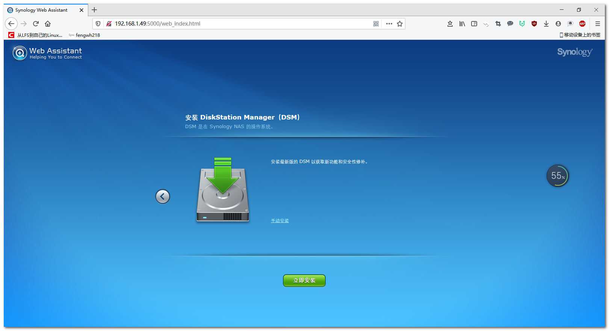The width and height of the screenshot is (609, 331).
Task: Click the 安装 DiskStation Manager (DSM) heading
Action: click(242, 117)
